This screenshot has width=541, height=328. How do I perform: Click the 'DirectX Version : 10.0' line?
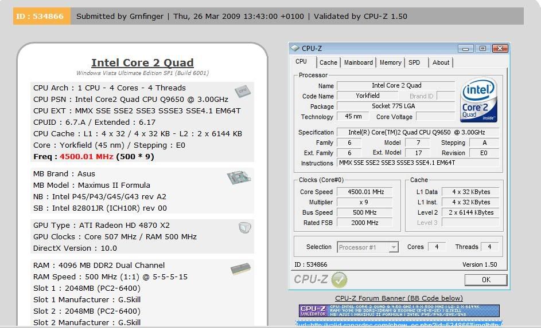tap(75, 248)
